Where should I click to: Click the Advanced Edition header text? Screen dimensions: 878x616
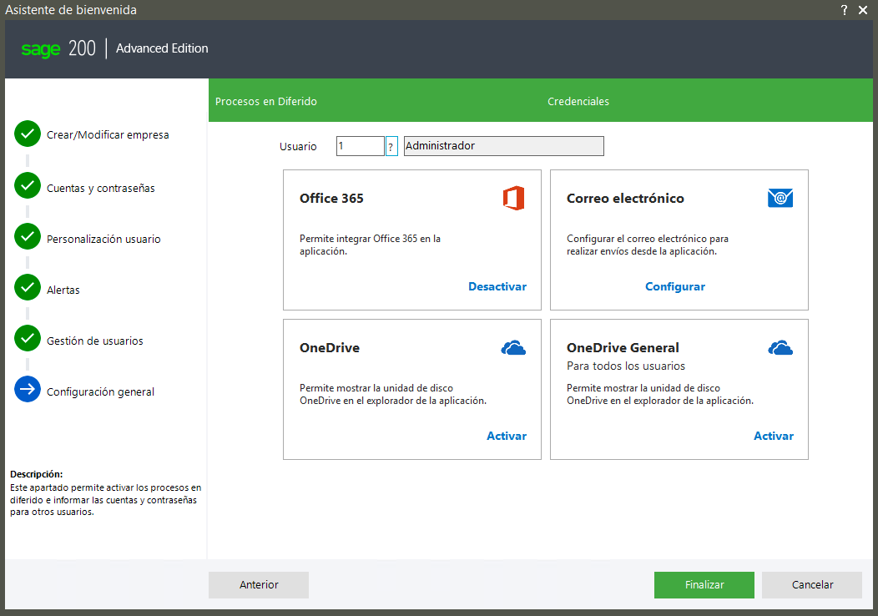(x=162, y=48)
